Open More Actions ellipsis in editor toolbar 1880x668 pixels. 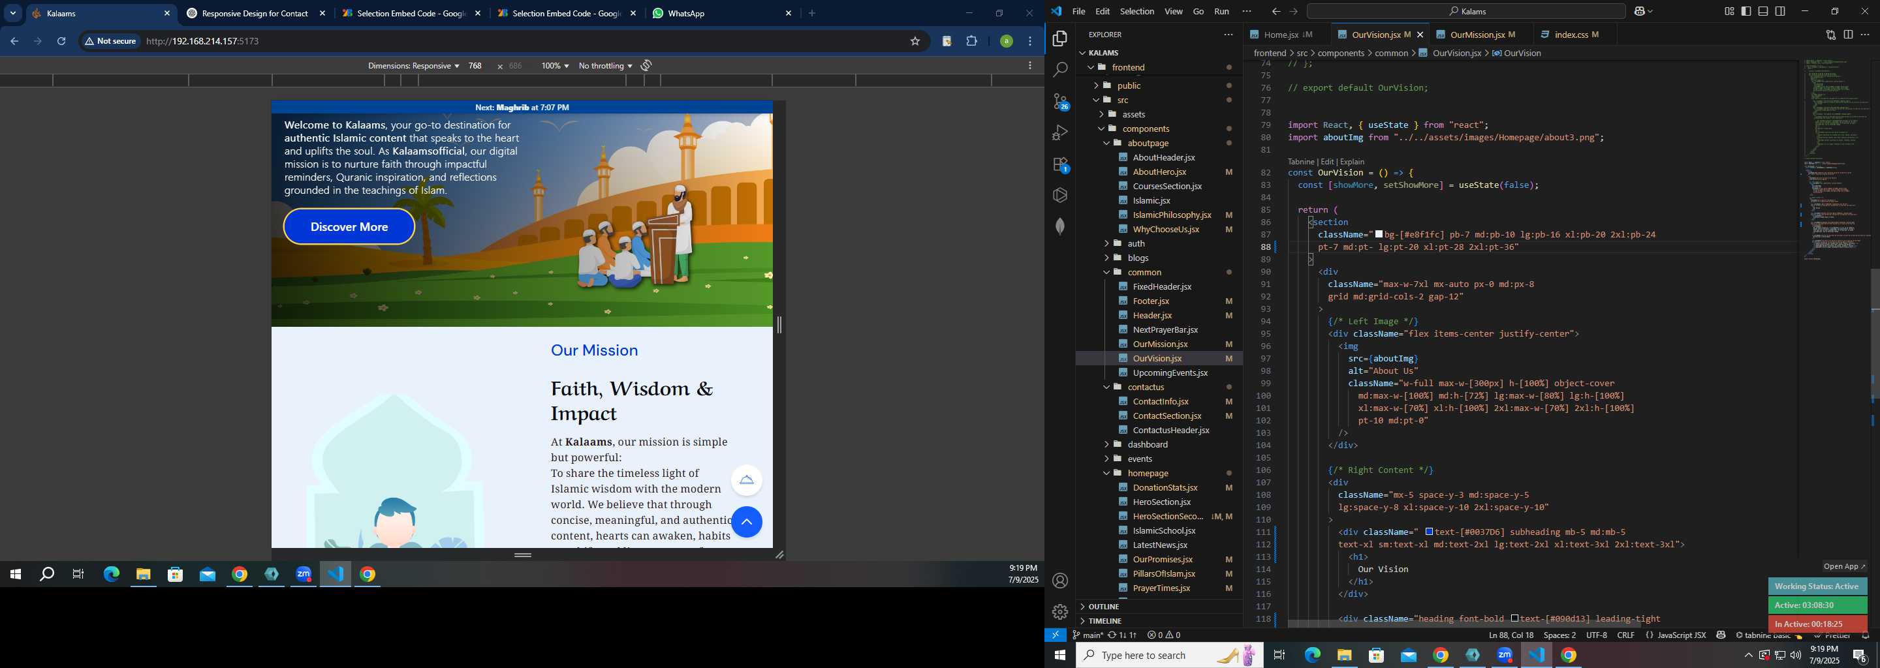click(x=1865, y=35)
